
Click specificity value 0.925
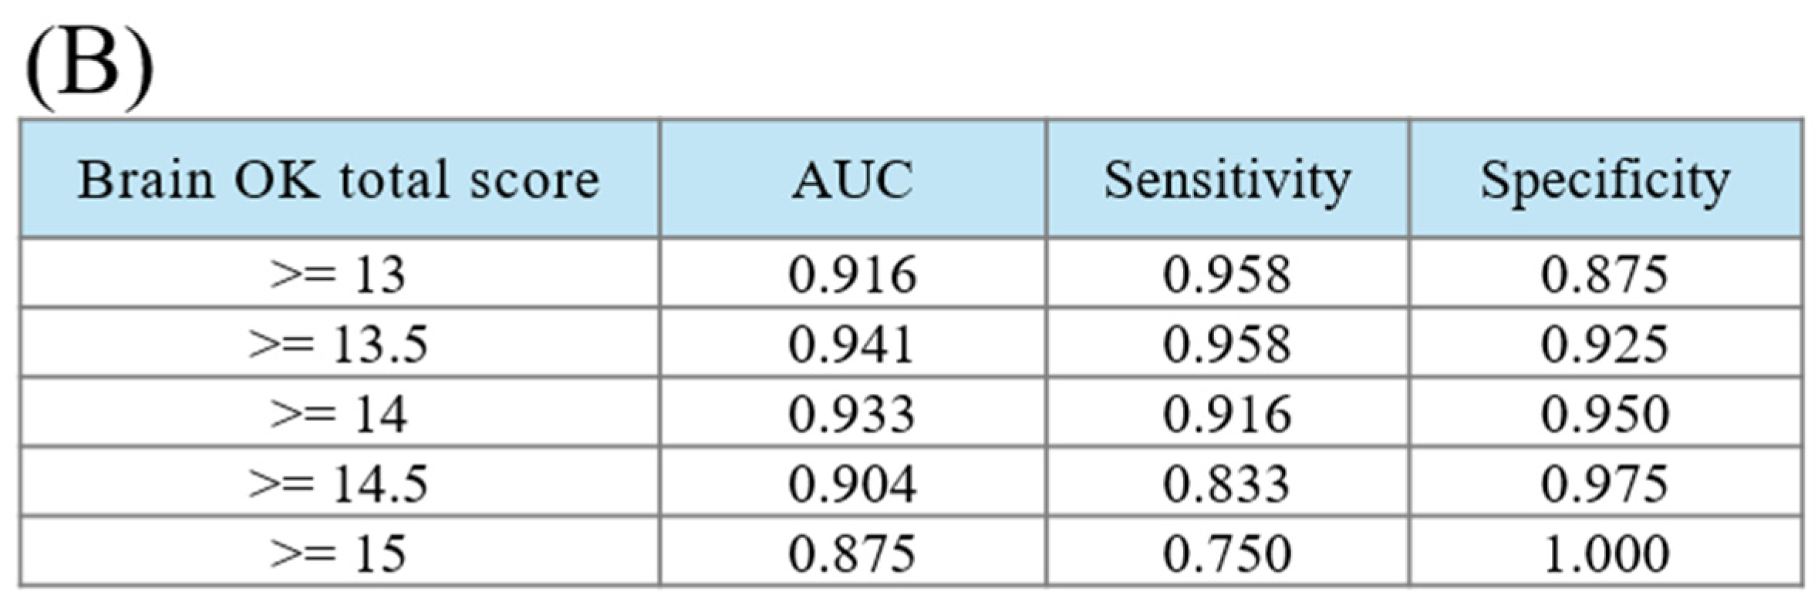[1604, 344]
